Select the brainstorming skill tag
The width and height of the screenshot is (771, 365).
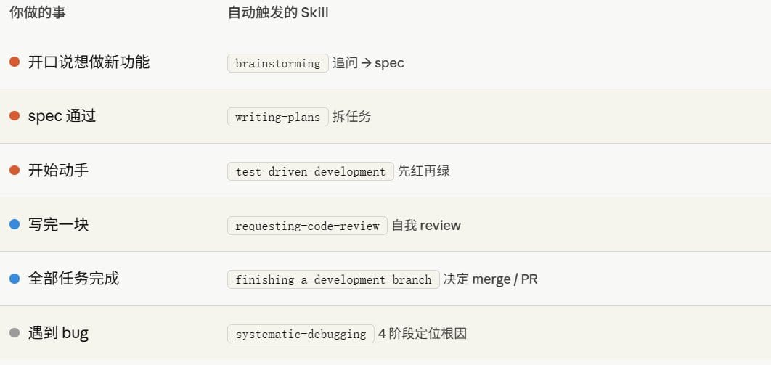278,63
